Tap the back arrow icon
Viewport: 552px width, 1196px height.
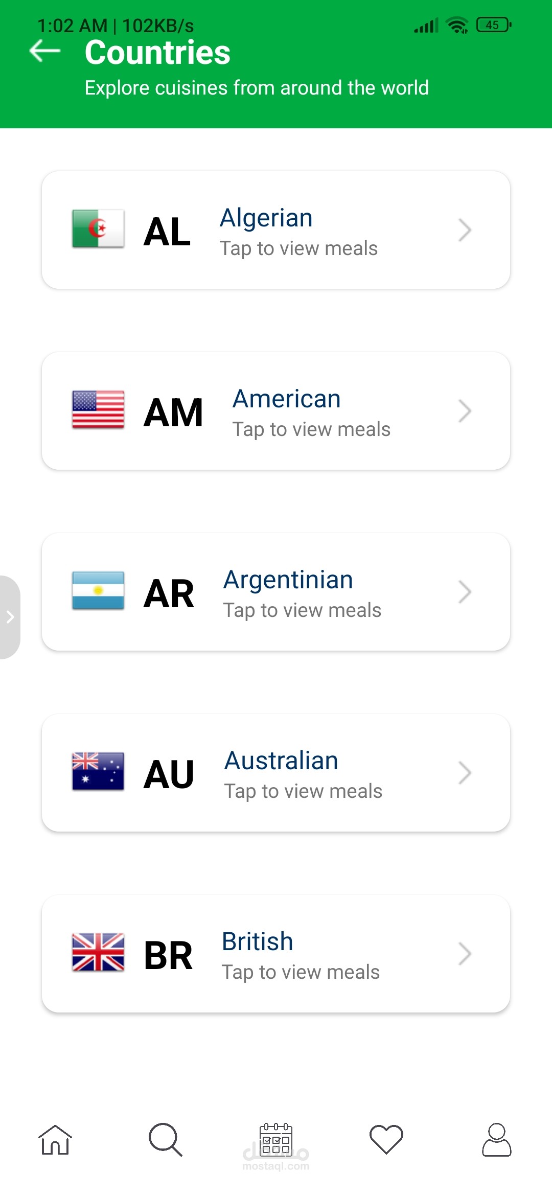point(45,51)
